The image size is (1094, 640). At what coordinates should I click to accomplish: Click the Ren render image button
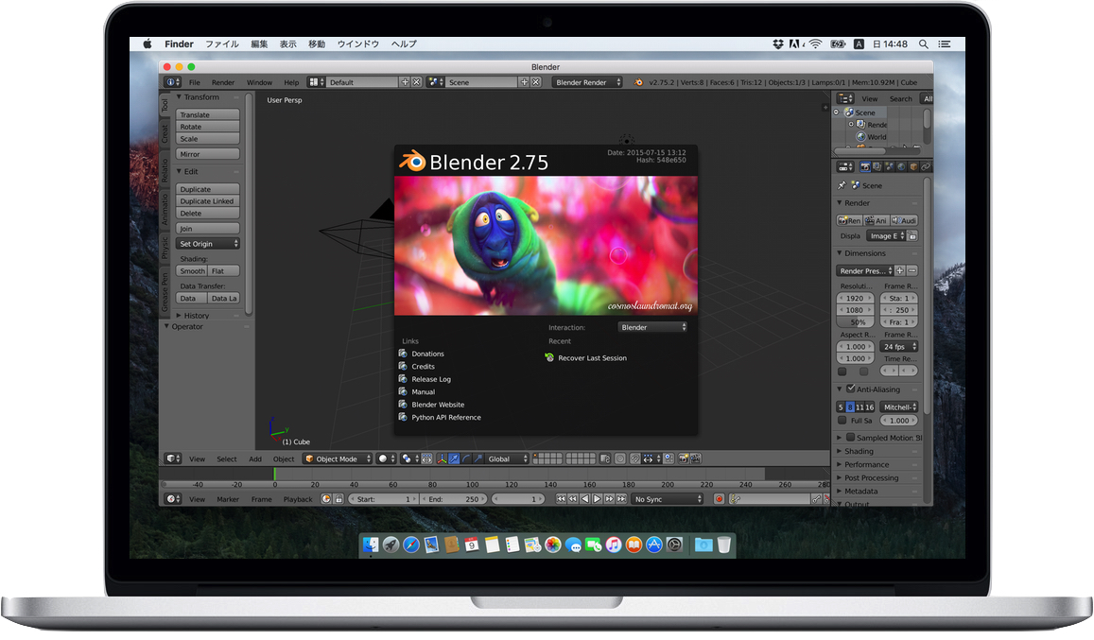[849, 220]
